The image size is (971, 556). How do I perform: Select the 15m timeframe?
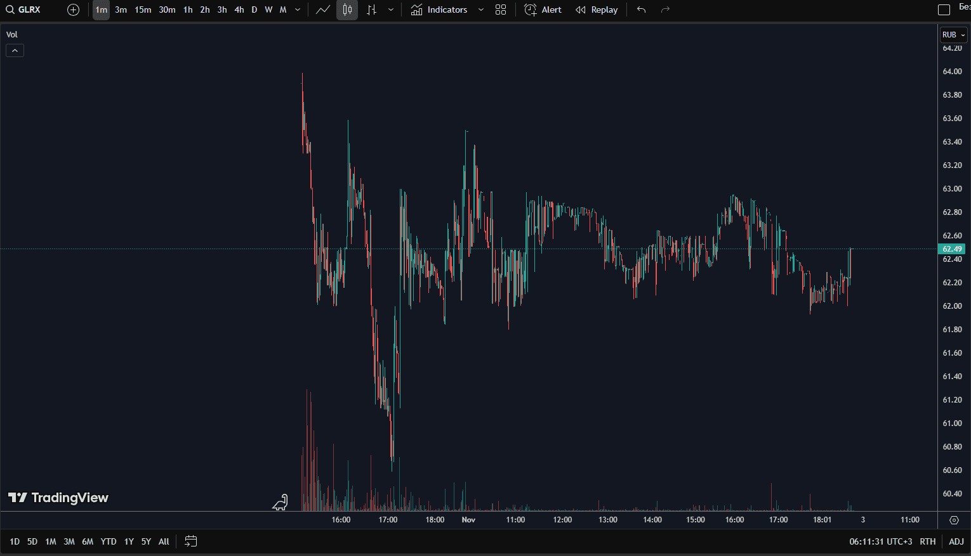click(x=143, y=10)
